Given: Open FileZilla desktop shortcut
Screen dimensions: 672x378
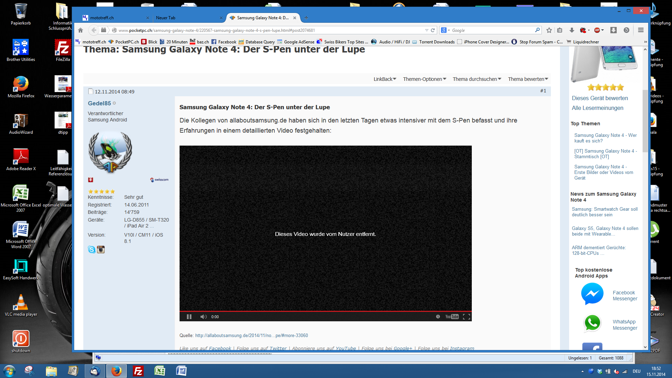Looking at the screenshot, I should pos(63,50).
